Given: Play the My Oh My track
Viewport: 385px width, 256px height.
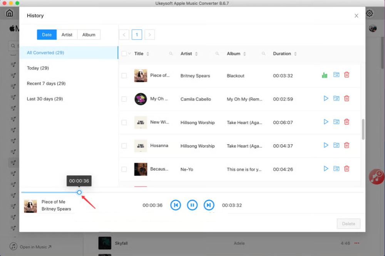Looking at the screenshot, I should click(x=326, y=98).
